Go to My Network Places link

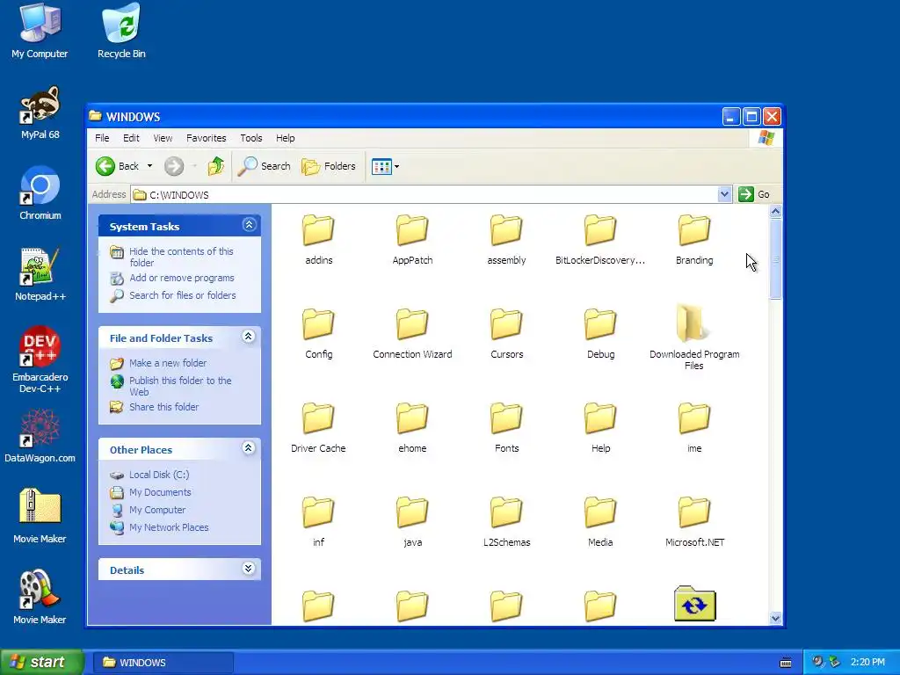[x=169, y=527]
